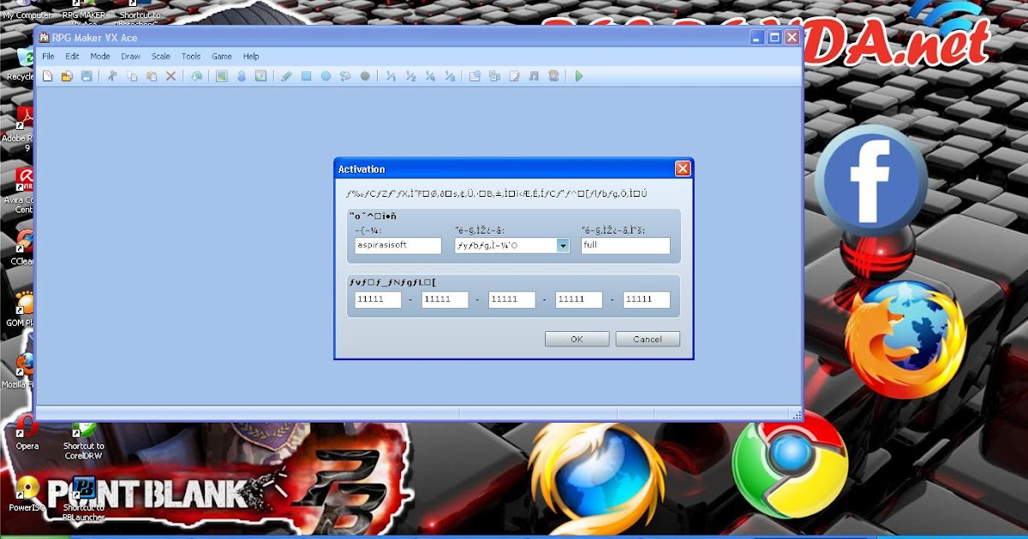Open the File menu

pos(48,56)
